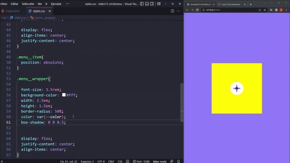Image resolution: width=290 pixels, height=163 pixels.
Task: Open notifications bell in status bar
Action: tap(179, 161)
